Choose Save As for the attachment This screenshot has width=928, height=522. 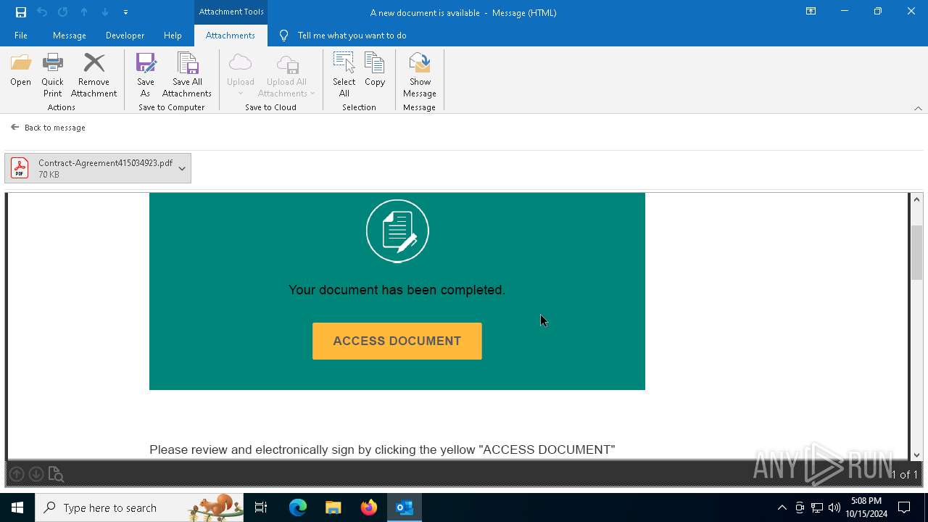145,75
